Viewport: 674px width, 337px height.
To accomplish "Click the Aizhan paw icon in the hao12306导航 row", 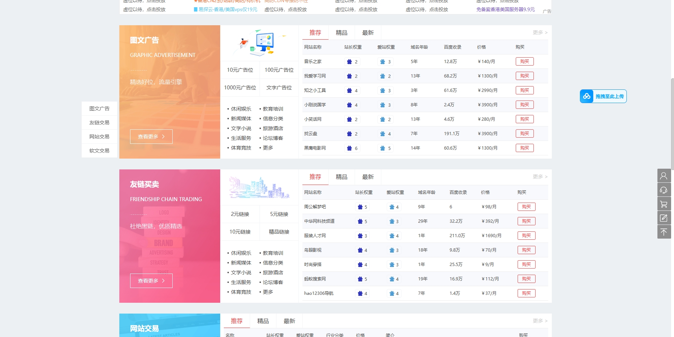I will point(392,293).
